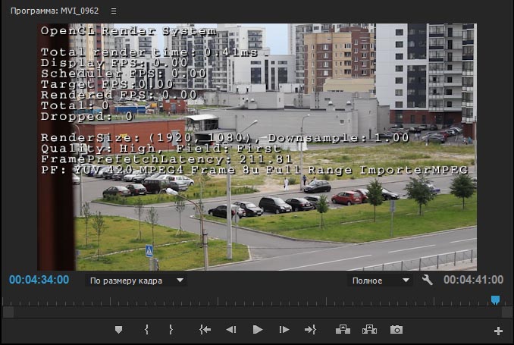
Task: Select the 'Программа: MVI_0962' panel tab
Action: 54,11
